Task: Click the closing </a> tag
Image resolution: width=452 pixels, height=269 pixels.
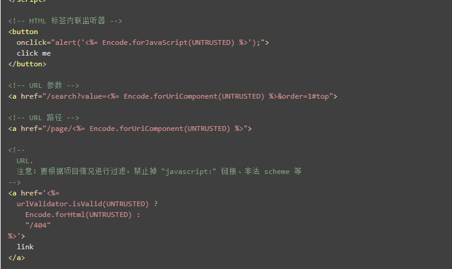Action: click(17, 258)
